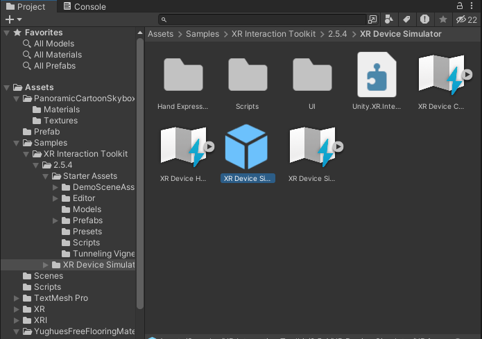This screenshot has width=482, height=339.
Task: Click the Search by Import Log Type icon
Action: tap(425, 19)
